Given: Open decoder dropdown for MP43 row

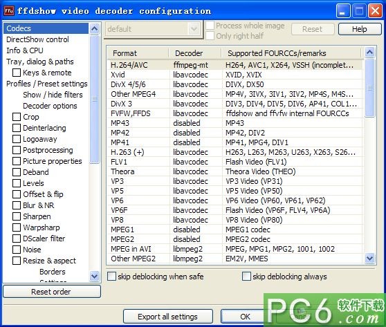Looking at the screenshot, I should coord(196,123).
